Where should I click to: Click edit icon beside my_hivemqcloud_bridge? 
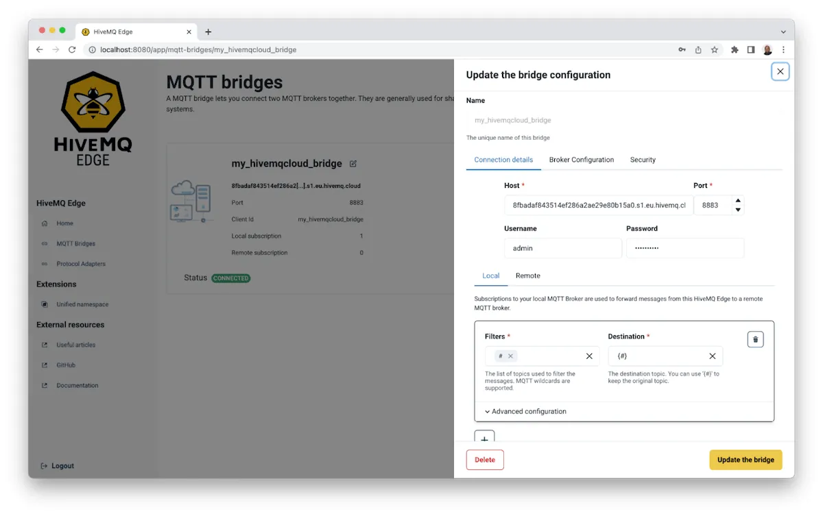pyautogui.click(x=353, y=164)
